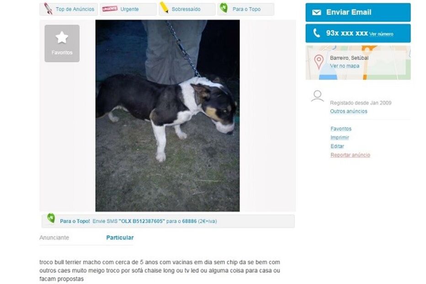Click the rocket icon for Top de Anúncios
This screenshot has height=284, width=426.
[48, 8]
